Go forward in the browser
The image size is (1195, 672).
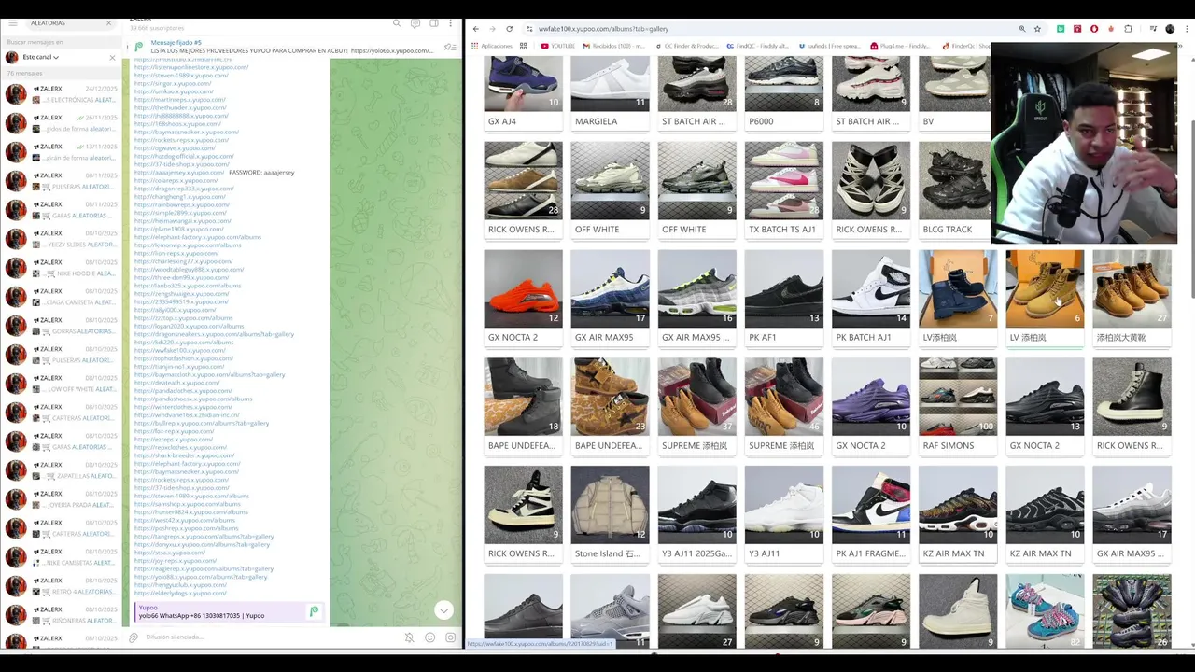point(492,29)
